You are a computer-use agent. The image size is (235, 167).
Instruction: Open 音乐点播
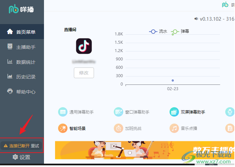(x=183, y=128)
